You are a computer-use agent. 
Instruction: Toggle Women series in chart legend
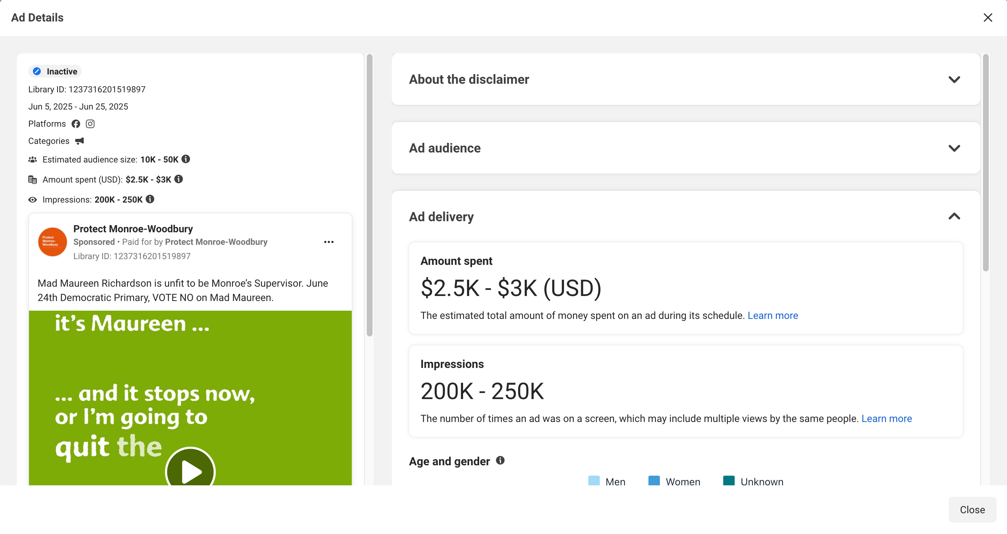tap(674, 481)
